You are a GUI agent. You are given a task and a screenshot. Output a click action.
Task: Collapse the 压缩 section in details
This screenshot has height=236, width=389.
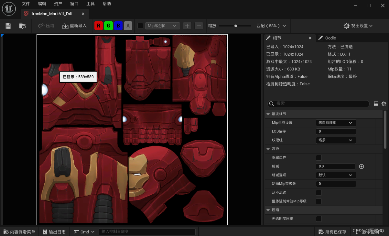pos(268,210)
